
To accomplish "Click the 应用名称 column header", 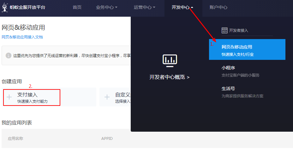I will (15, 139).
